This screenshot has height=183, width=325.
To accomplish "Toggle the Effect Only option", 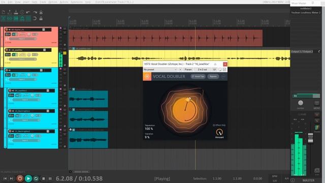I will pos(219,125).
